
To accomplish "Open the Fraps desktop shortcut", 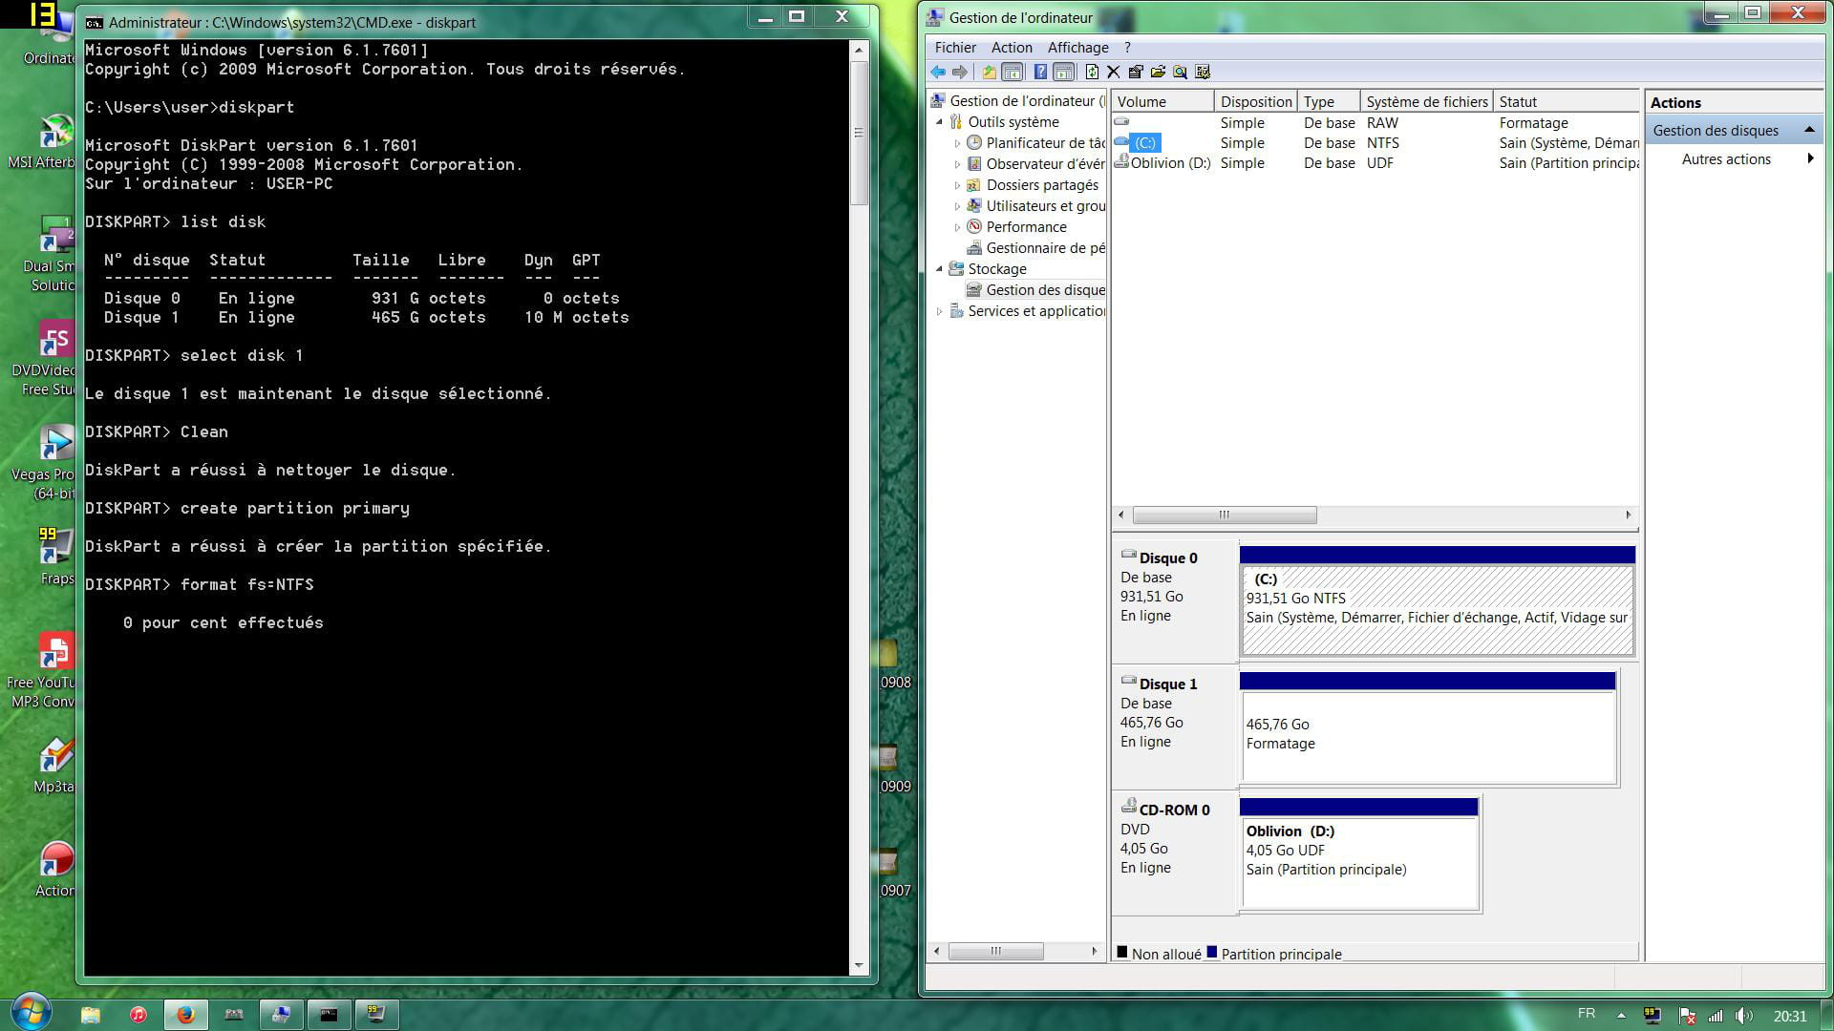I will coord(55,557).
